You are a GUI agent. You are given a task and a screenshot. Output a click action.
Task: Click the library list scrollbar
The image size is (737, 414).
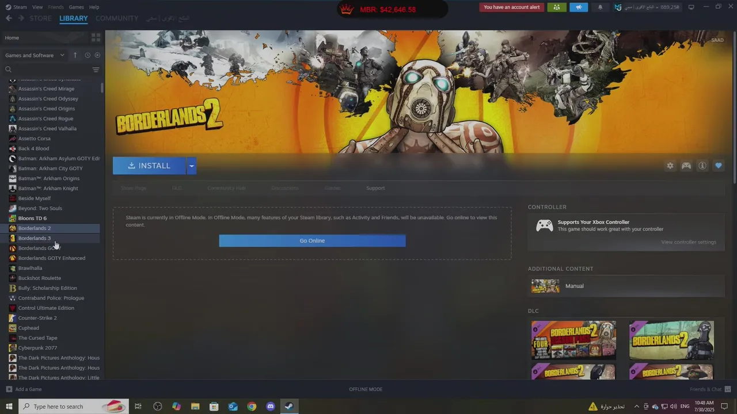coord(102,87)
